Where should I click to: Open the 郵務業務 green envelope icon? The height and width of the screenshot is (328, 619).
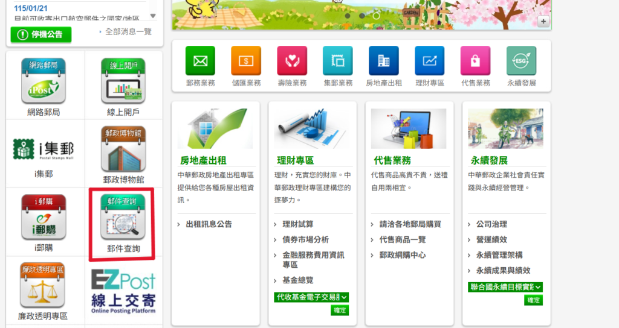pos(200,61)
